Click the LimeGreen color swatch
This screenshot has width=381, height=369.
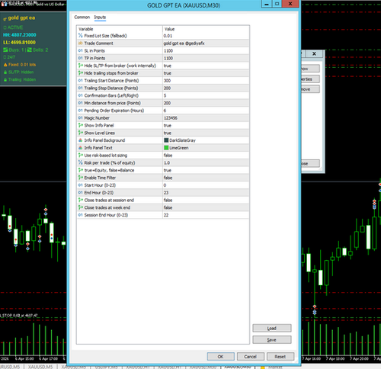click(x=166, y=148)
